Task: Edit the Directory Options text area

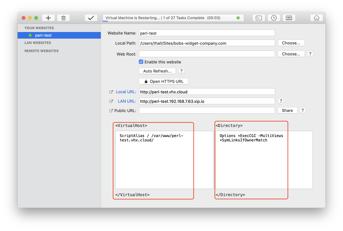Action: click(264, 160)
